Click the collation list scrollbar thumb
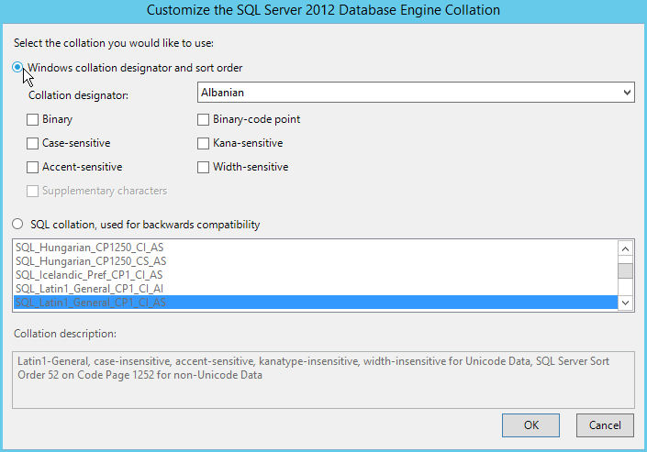Image resolution: width=647 pixels, height=452 pixels. tap(625, 270)
